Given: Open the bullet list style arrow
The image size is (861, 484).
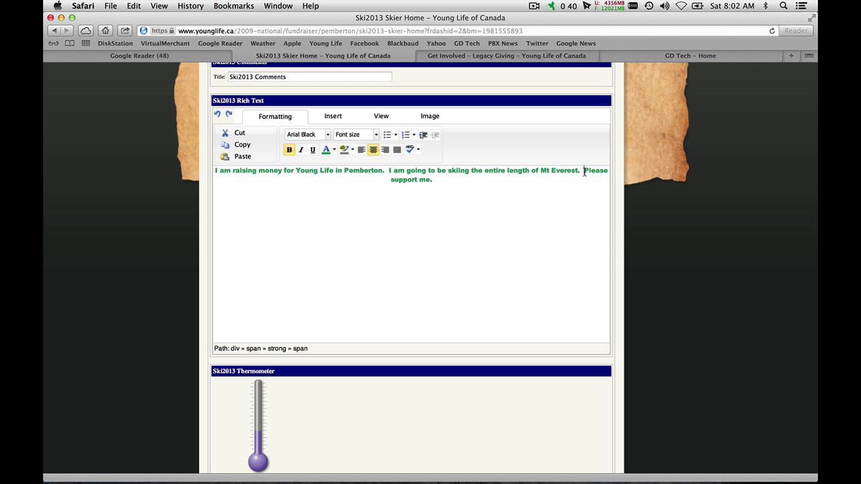Looking at the screenshot, I should (396, 135).
